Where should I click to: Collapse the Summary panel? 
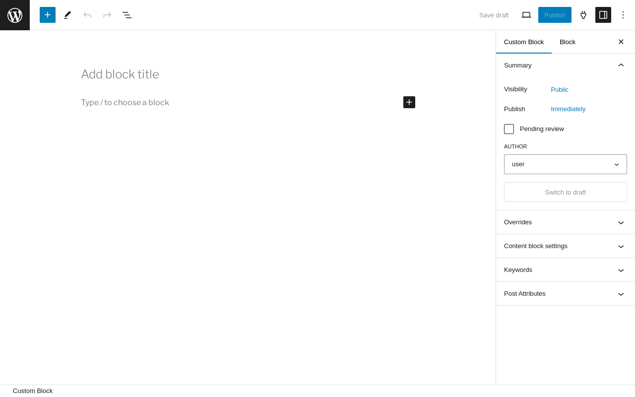[566, 65]
